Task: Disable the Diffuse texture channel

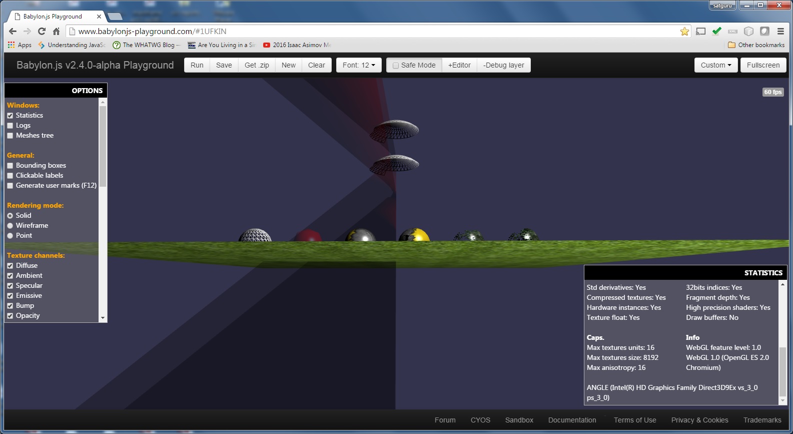Action: pos(10,266)
